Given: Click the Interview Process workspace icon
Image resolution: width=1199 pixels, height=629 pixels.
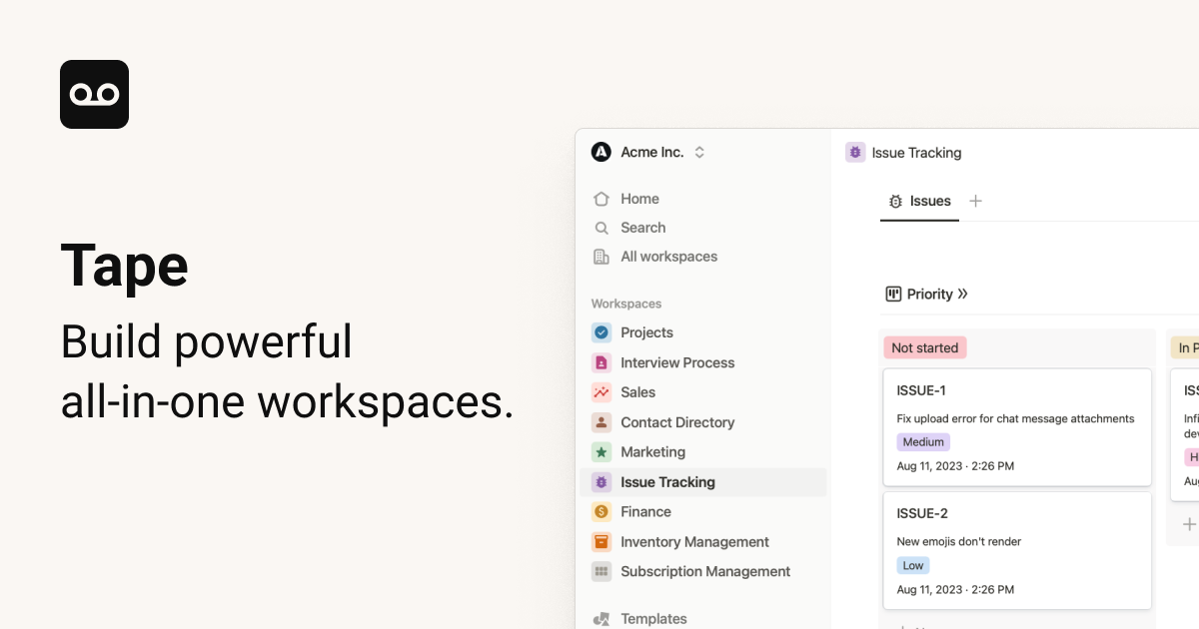Looking at the screenshot, I should click(600, 362).
